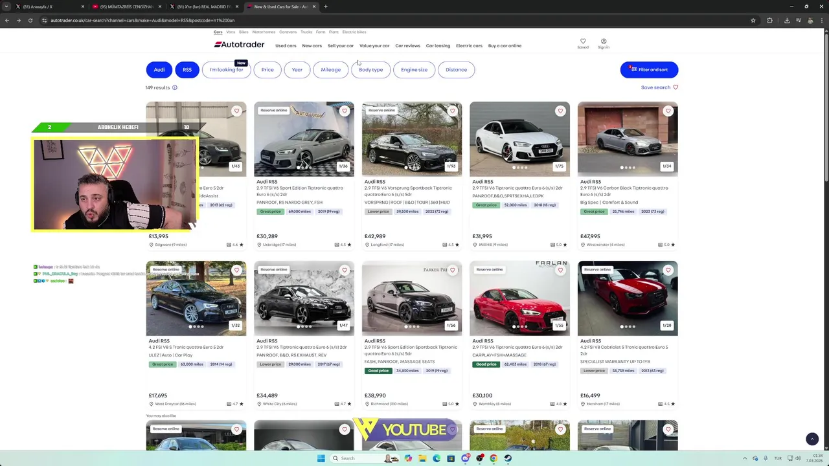Click the scroll-to-top arrow button

[x=812, y=439]
